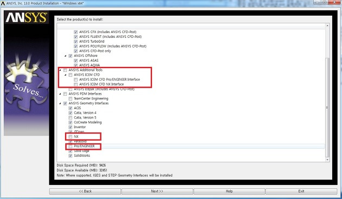This screenshot has height=199, width=342.
Task: Click the Back button
Action: [85, 191]
